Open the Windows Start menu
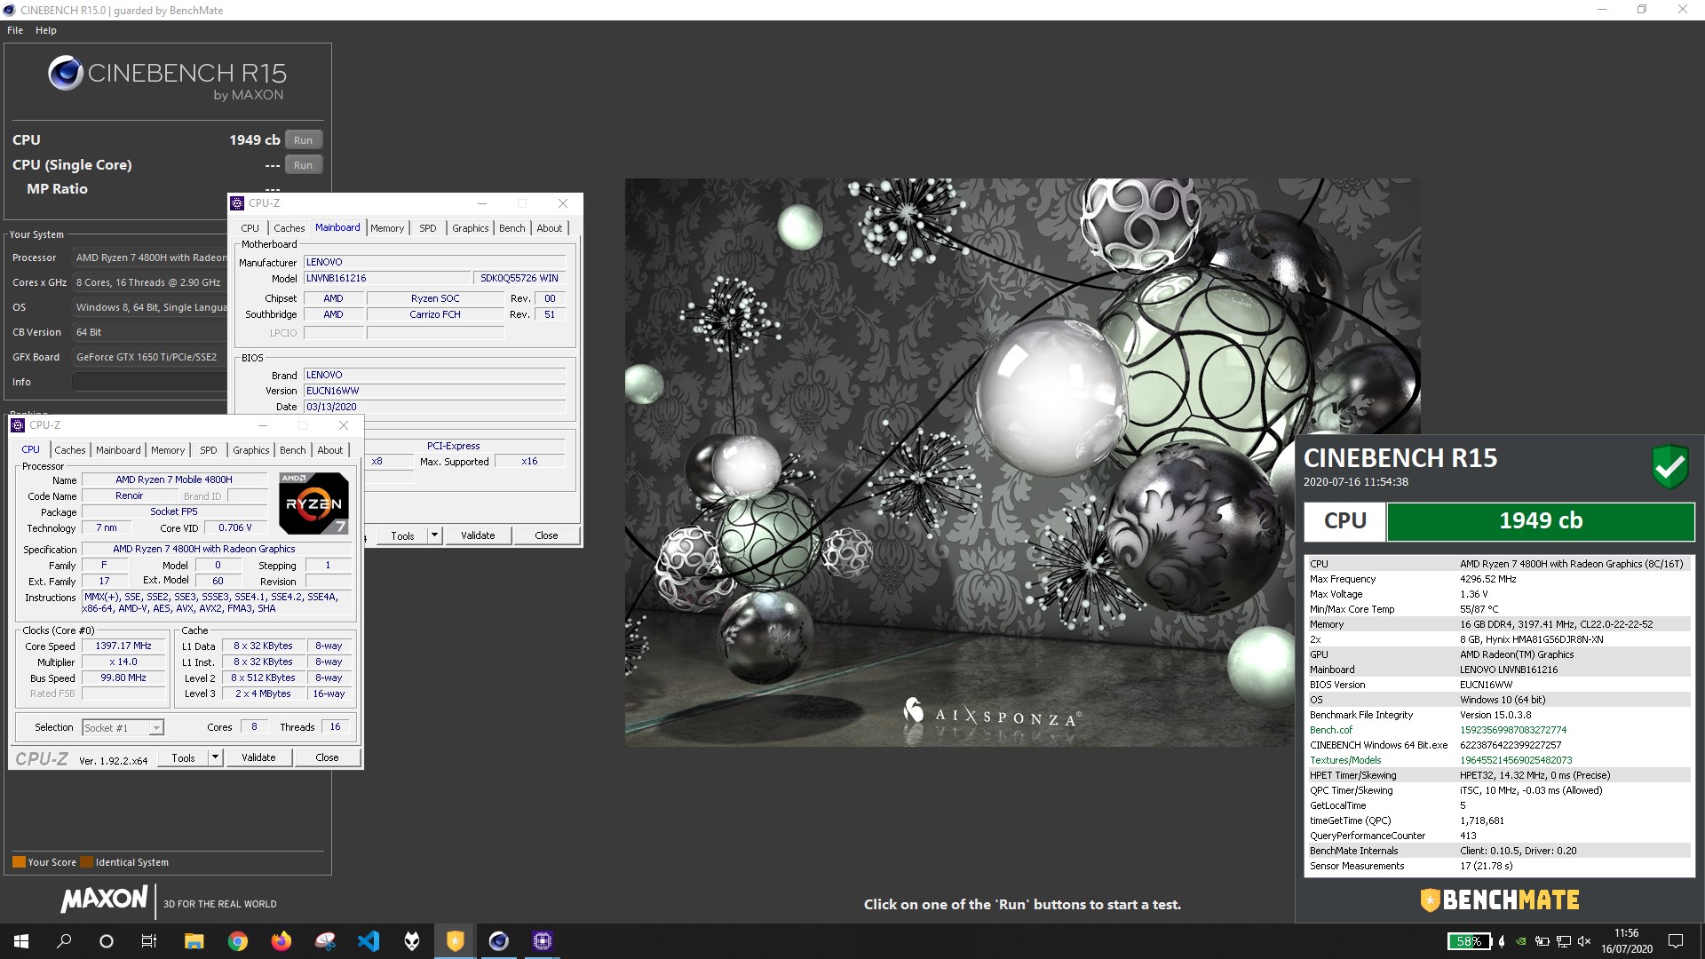The height and width of the screenshot is (959, 1705). click(21, 941)
